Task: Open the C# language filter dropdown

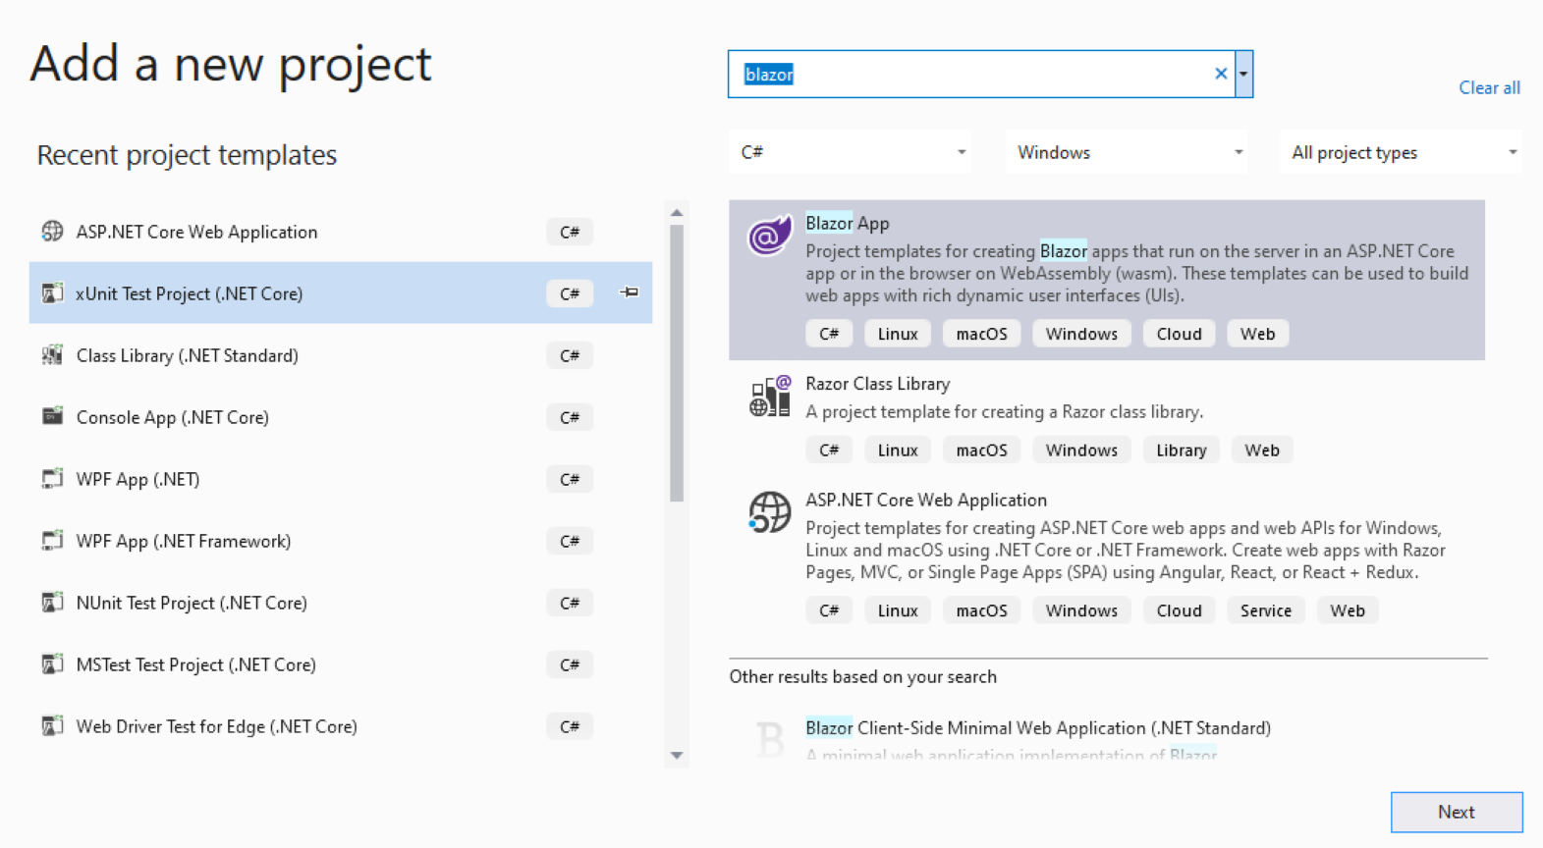Action: click(x=851, y=152)
